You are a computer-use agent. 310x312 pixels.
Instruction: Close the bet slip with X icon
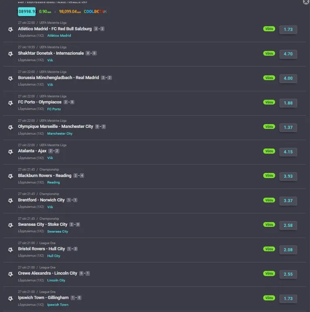(306, 2)
